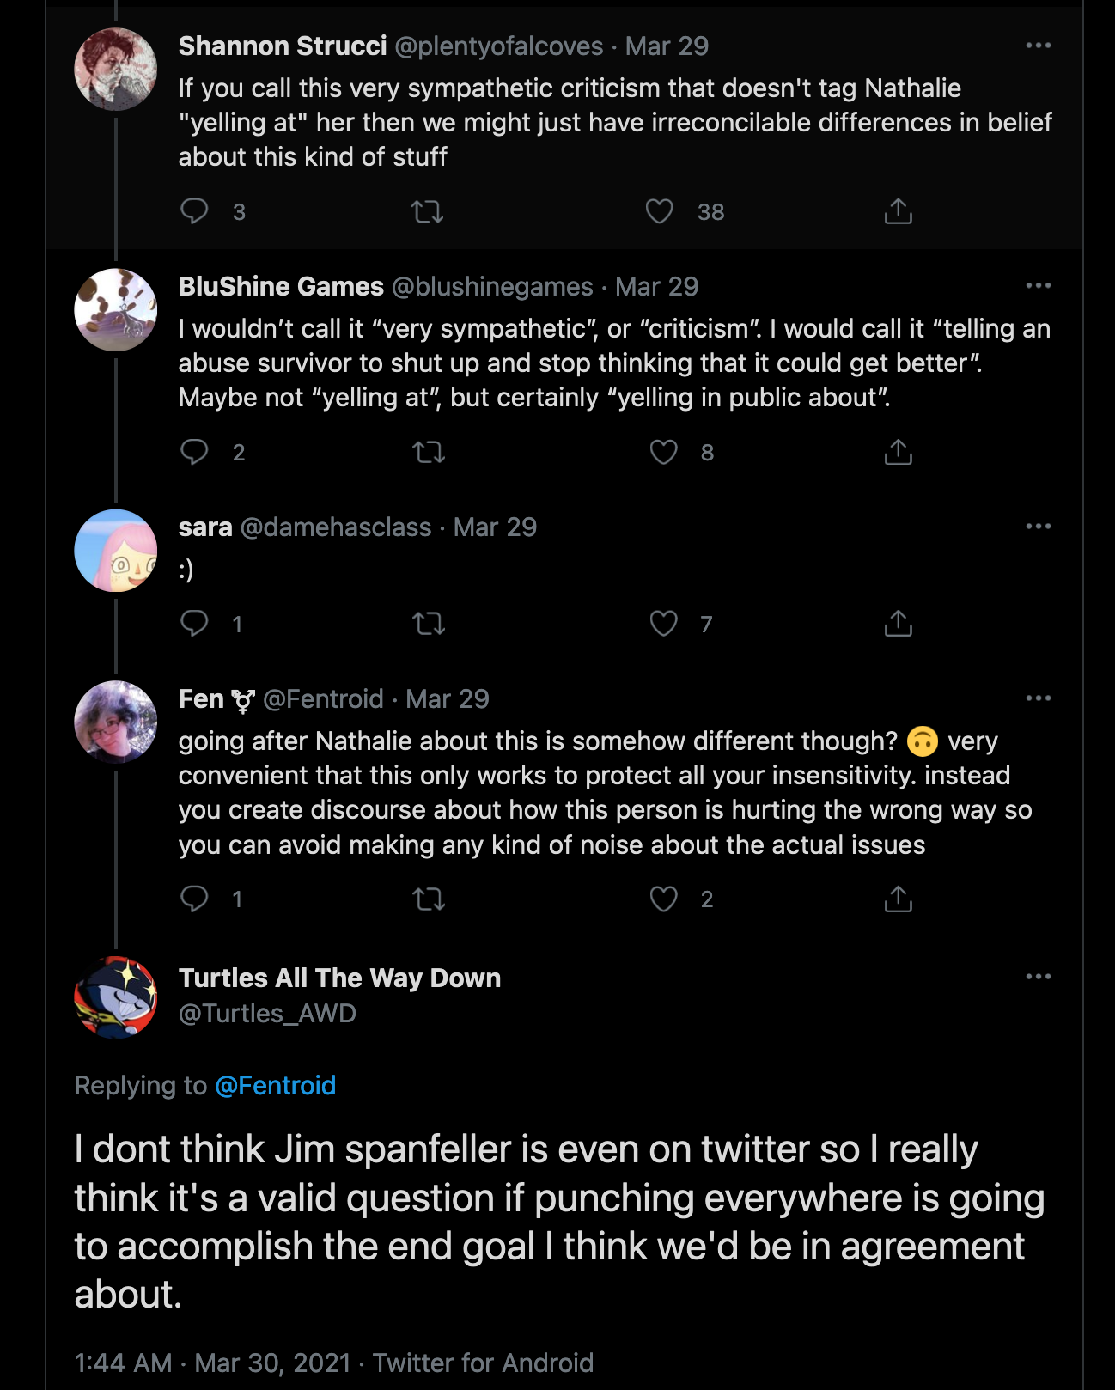1115x1390 pixels.
Task: Open the @Fentroid mention link
Action: click(275, 1086)
